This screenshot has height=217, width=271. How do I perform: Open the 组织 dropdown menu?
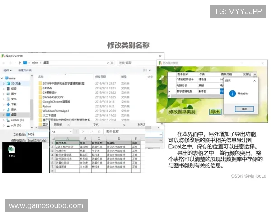click(x=8, y=70)
